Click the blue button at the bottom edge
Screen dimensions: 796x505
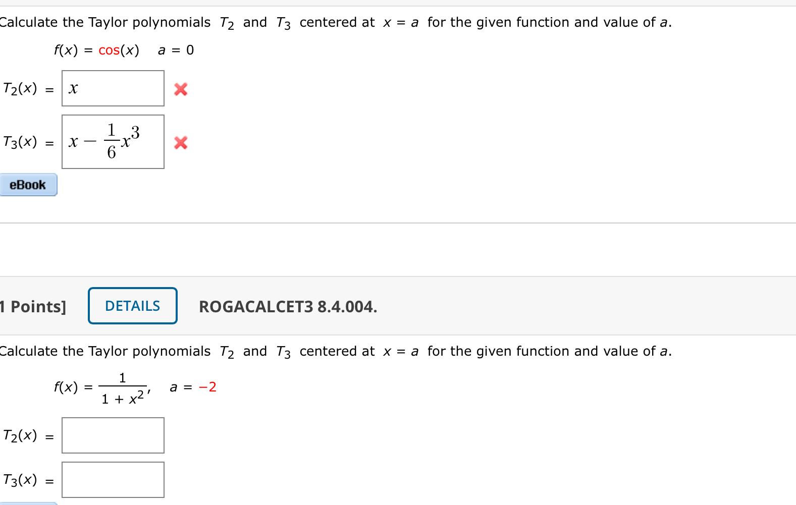[x=25, y=503]
